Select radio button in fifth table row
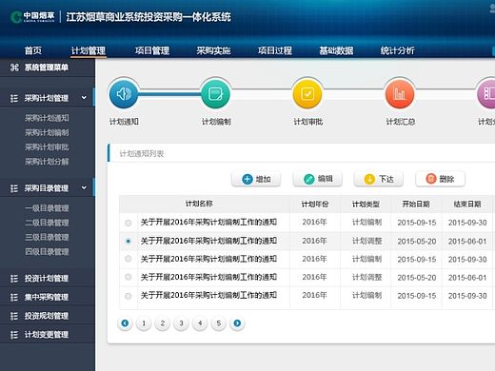 129,296
